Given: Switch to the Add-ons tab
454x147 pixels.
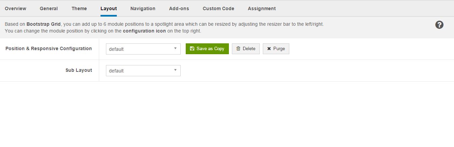Looking at the screenshot, I should point(179,8).
